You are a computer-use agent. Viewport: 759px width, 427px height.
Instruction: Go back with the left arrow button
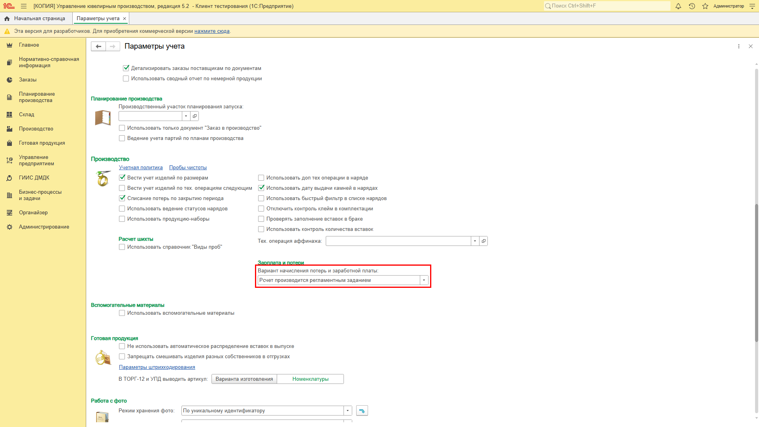pos(98,46)
